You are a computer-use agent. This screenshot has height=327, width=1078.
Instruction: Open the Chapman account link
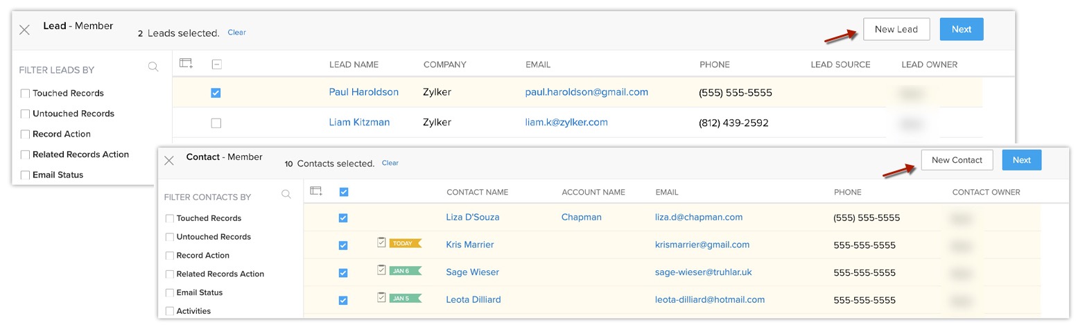click(x=581, y=217)
